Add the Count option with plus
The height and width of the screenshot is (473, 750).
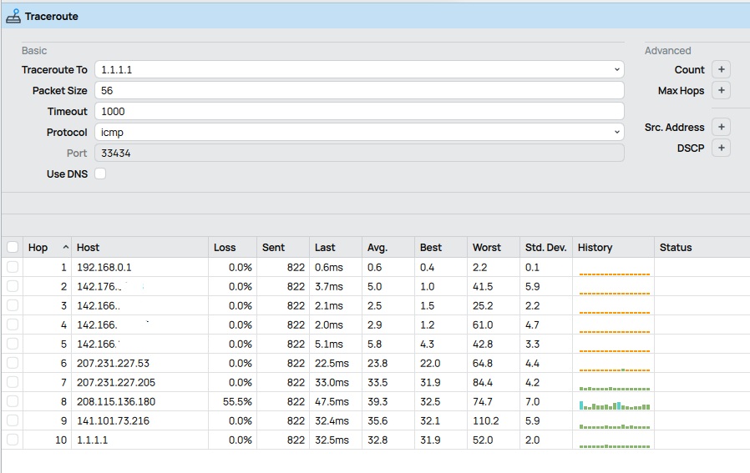[722, 70]
